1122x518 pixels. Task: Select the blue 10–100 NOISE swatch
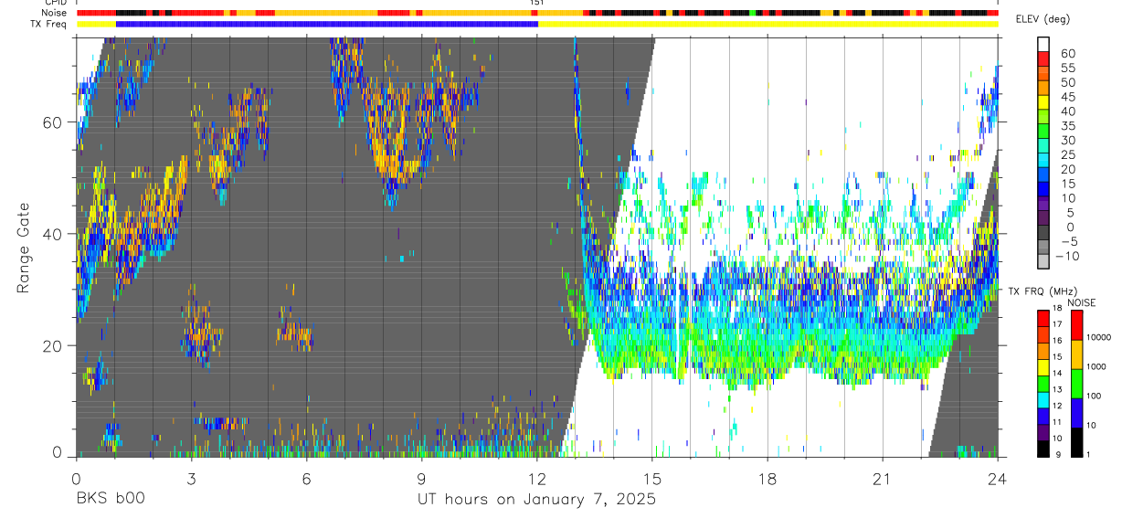pyautogui.click(x=1077, y=413)
